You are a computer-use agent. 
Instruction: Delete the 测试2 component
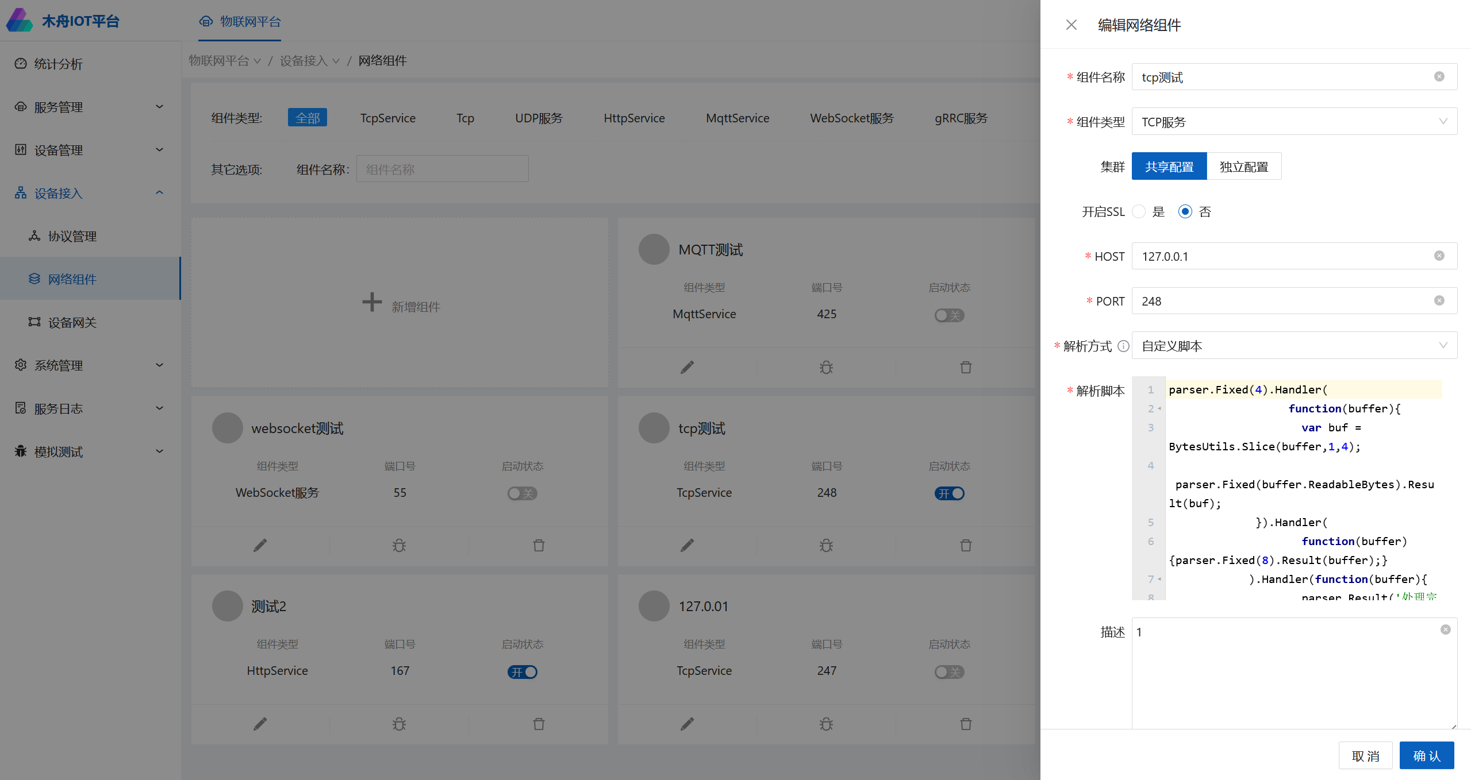tap(539, 724)
